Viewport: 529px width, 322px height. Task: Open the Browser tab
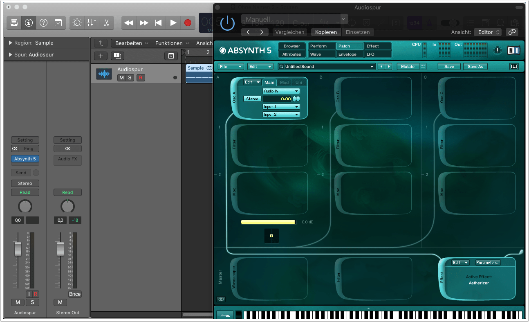[292, 46]
